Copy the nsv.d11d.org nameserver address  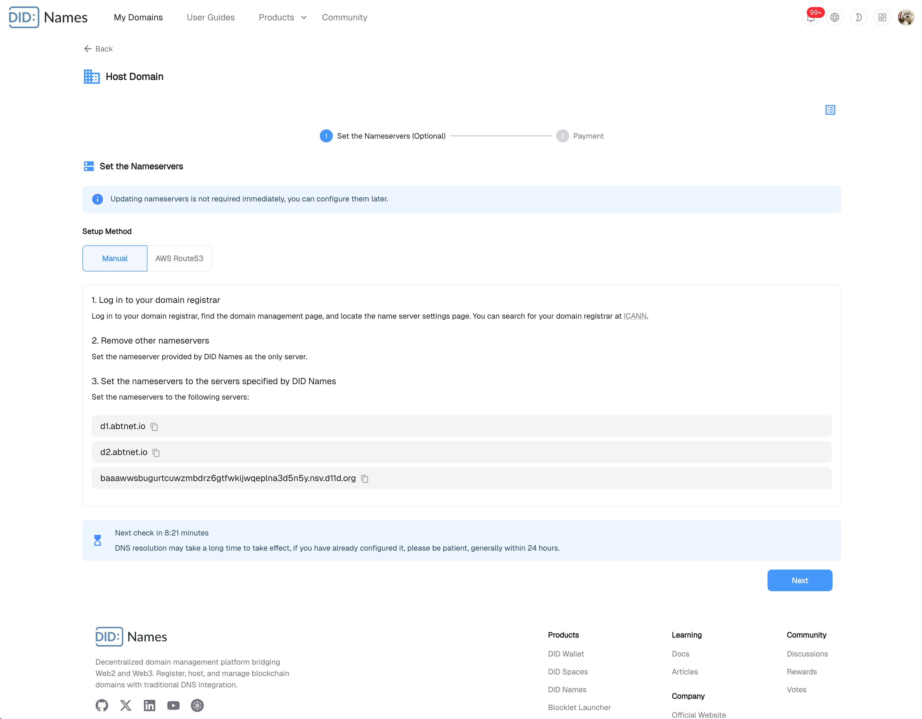(x=365, y=479)
